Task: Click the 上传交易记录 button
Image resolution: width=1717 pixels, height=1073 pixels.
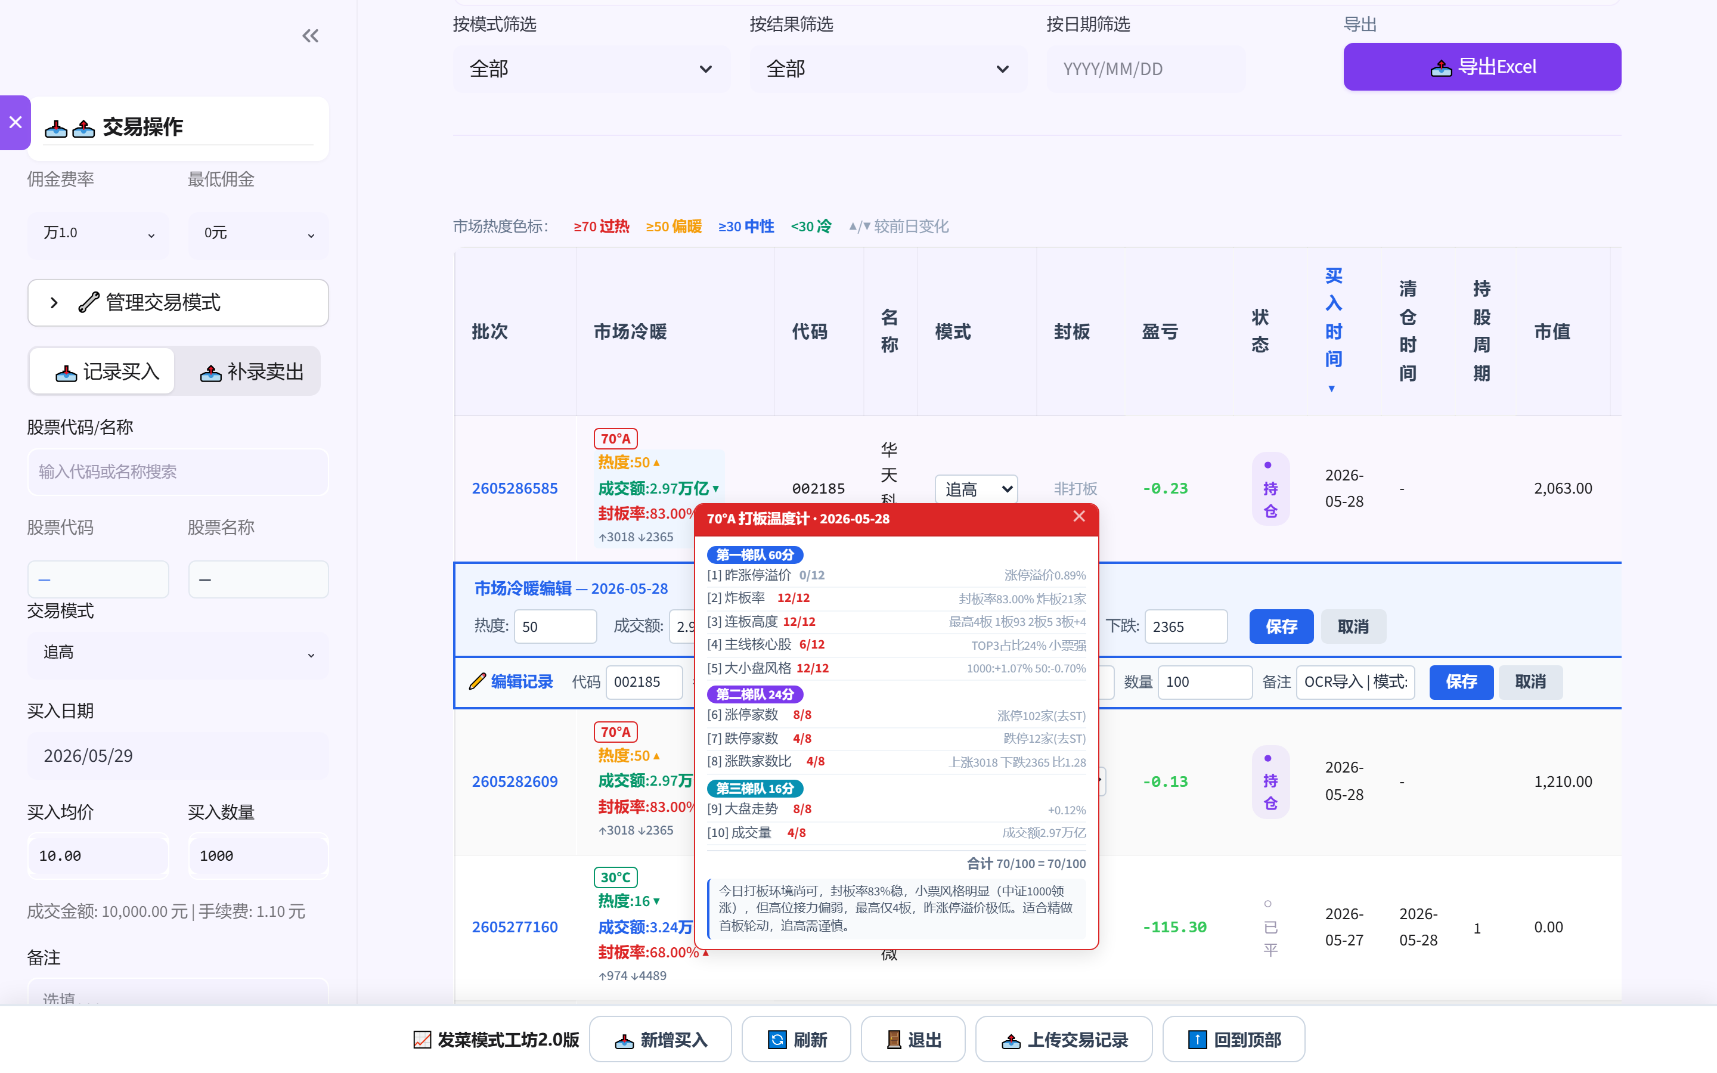Action: click(1064, 1040)
